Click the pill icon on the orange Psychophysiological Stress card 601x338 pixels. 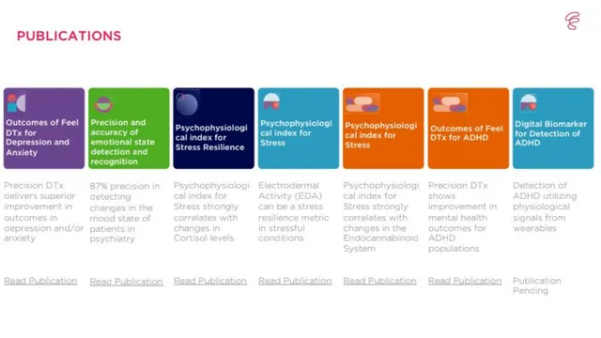click(x=362, y=103)
